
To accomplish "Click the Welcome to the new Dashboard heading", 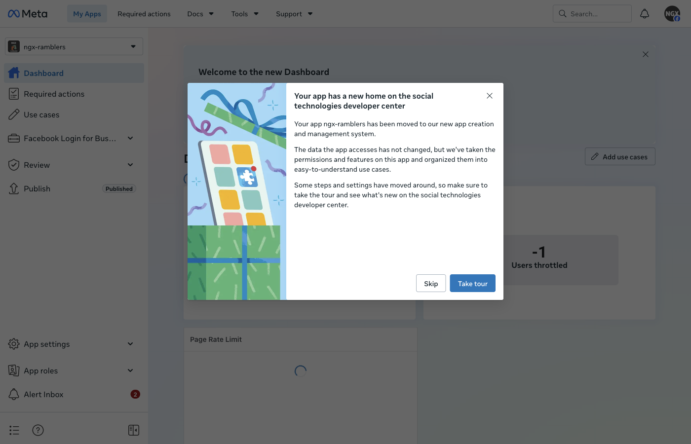I will pos(264,72).
